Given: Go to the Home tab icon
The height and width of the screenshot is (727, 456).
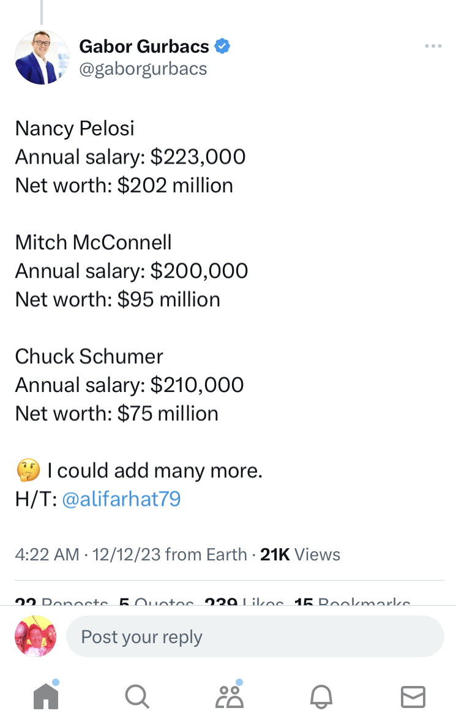Looking at the screenshot, I should (46, 696).
